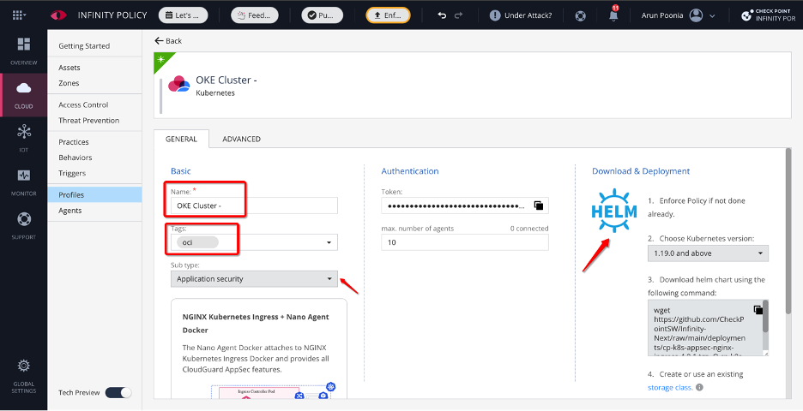Open the Support lifebuoy in sidebar
803x411 pixels.
pos(23,219)
